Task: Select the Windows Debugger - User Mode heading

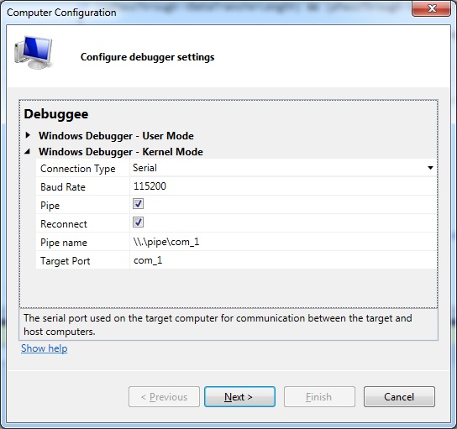Action: [116, 136]
